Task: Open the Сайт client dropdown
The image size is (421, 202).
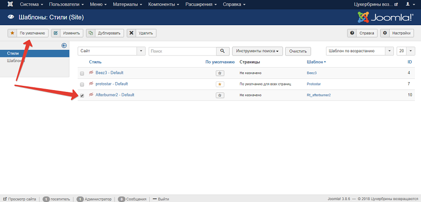Action: [x=111, y=51]
